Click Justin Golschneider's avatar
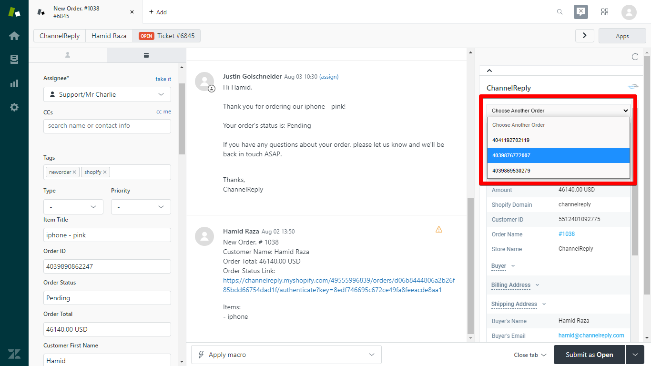651x366 pixels. pos(204,81)
